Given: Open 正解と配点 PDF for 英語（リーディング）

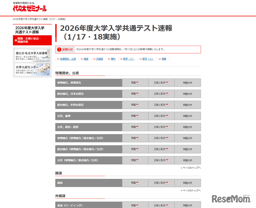Looking at the screenshot, I should point(161,205).
